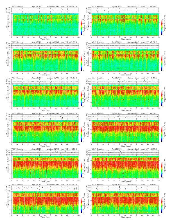Click 'Time (sec)' axis label under the 11:50:0 plot
172x222 pixels.
click(x=126, y=217)
